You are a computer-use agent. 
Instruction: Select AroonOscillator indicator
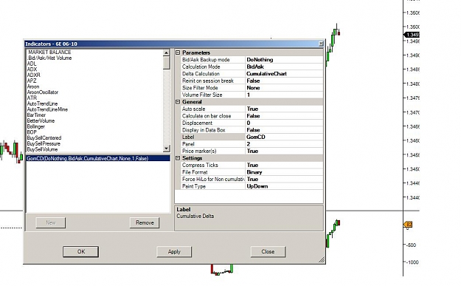click(x=43, y=92)
